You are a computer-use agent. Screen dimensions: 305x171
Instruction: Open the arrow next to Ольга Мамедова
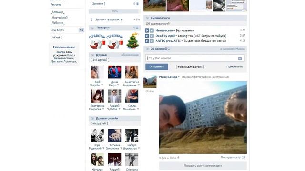tap(138, 109)
